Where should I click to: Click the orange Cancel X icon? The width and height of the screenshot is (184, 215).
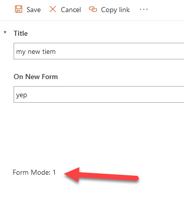pos(53,9)
